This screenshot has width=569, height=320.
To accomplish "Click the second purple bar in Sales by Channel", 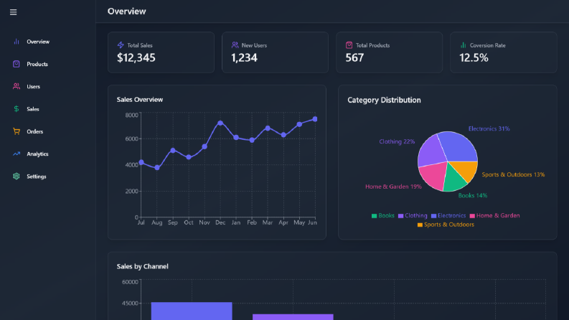I will coord(293,317).
